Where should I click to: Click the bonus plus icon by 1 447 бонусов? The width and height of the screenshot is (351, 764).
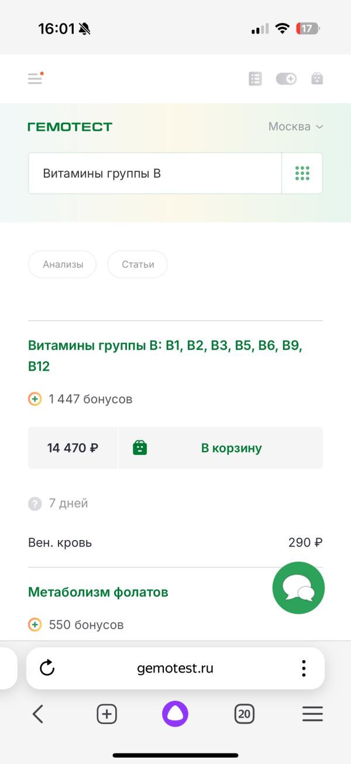35,399
